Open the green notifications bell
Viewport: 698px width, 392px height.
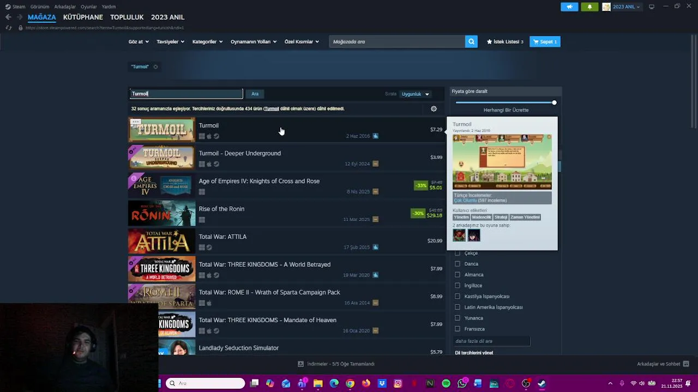click(589, 7)
